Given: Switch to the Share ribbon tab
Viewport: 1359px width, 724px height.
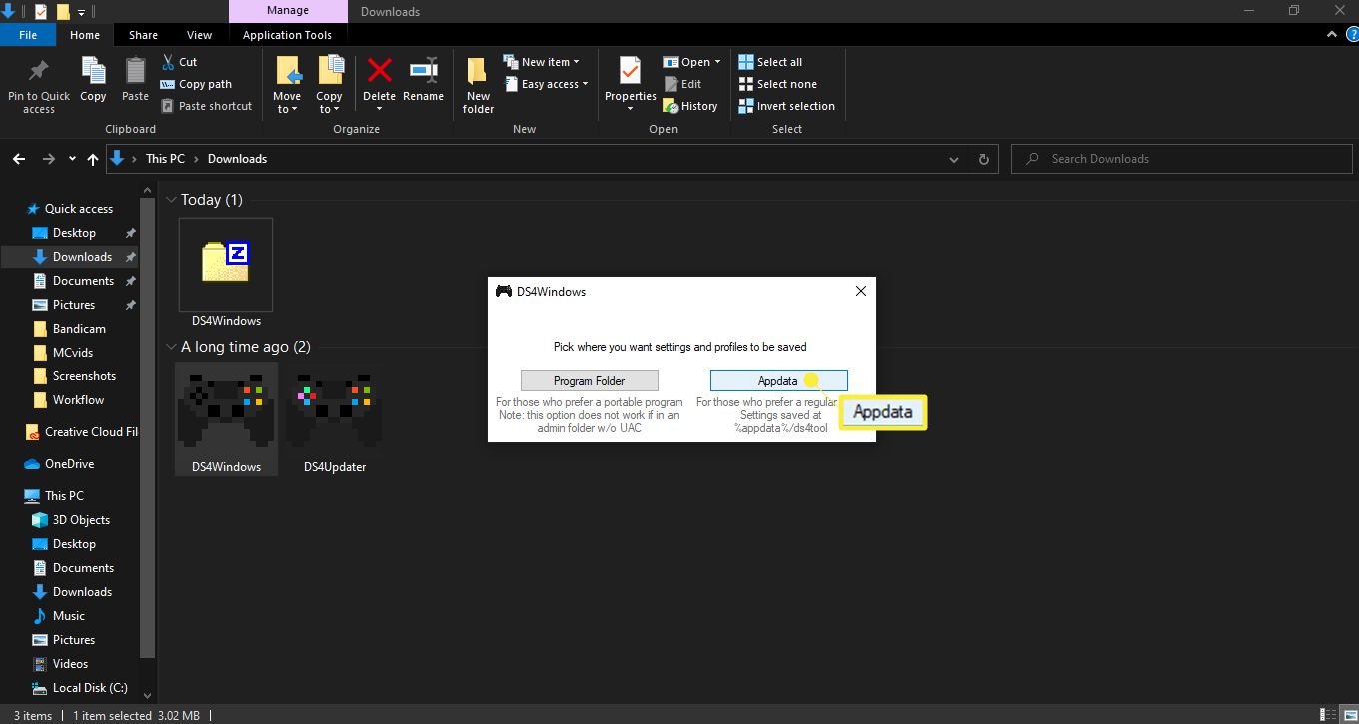Looking at the screenshot, I should click(x=143, y=35).
